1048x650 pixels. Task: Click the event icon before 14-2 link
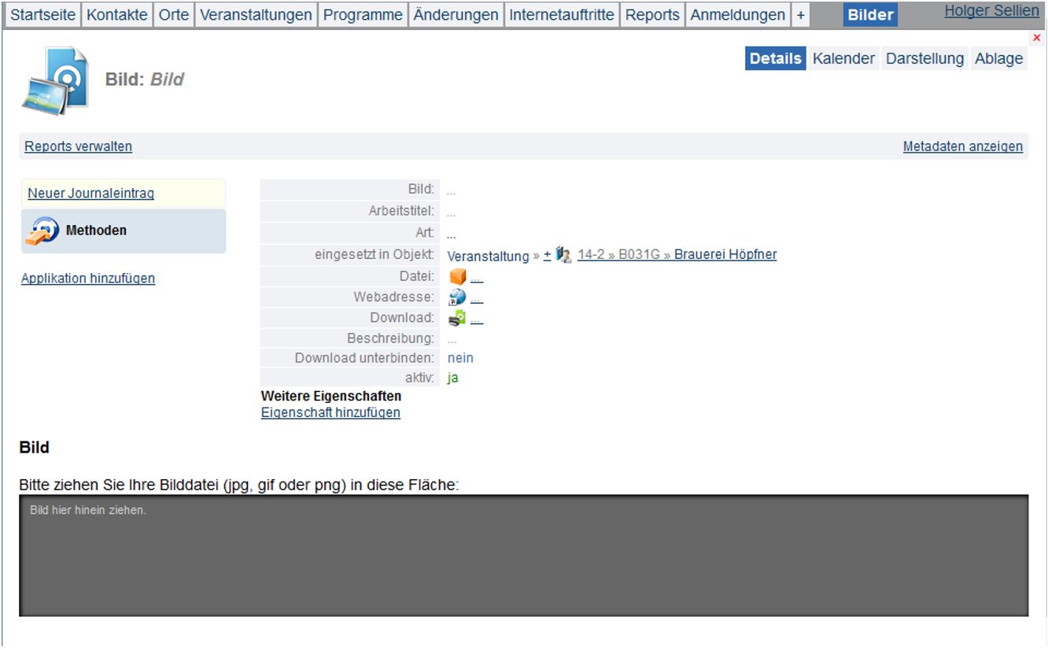click(563, 255)
